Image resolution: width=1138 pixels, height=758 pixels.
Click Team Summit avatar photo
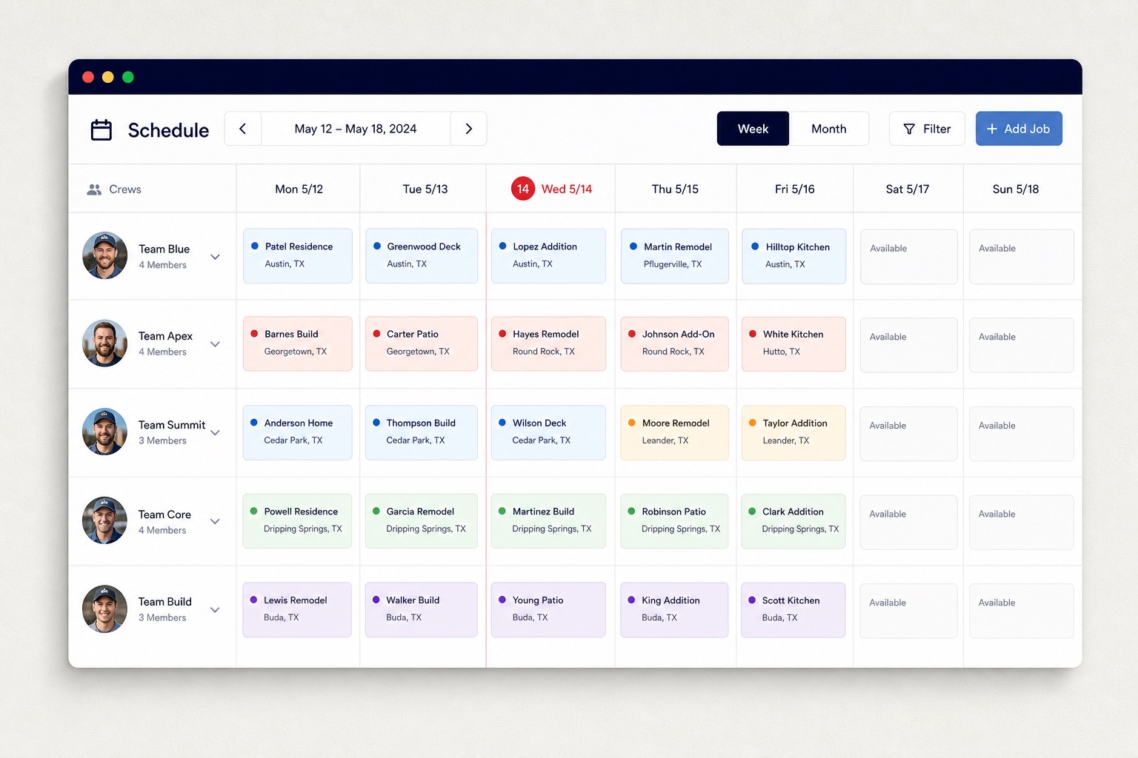pos(104,432)
